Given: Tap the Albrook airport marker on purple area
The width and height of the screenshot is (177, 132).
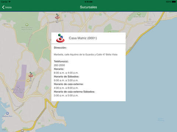Looking at the screenshot, I should tap(18, 86).
